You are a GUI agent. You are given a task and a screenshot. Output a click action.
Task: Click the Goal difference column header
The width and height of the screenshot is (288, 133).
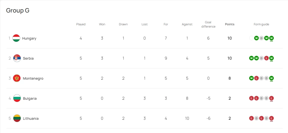[208, 24]
